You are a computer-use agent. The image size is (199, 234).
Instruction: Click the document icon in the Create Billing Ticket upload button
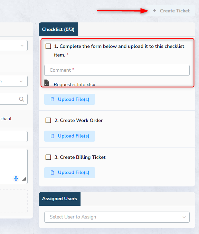[x=53, y=173]
